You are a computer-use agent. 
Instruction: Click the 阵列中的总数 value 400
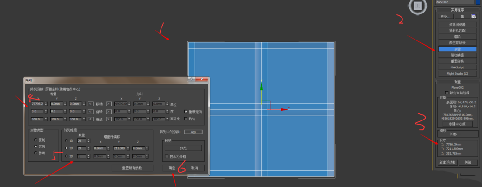(193, 132)
